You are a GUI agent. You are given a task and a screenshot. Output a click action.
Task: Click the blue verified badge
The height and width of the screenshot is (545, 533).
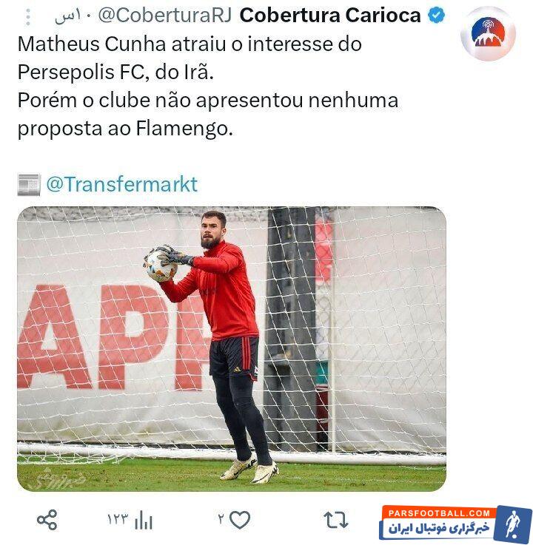[x=436, y=16]
